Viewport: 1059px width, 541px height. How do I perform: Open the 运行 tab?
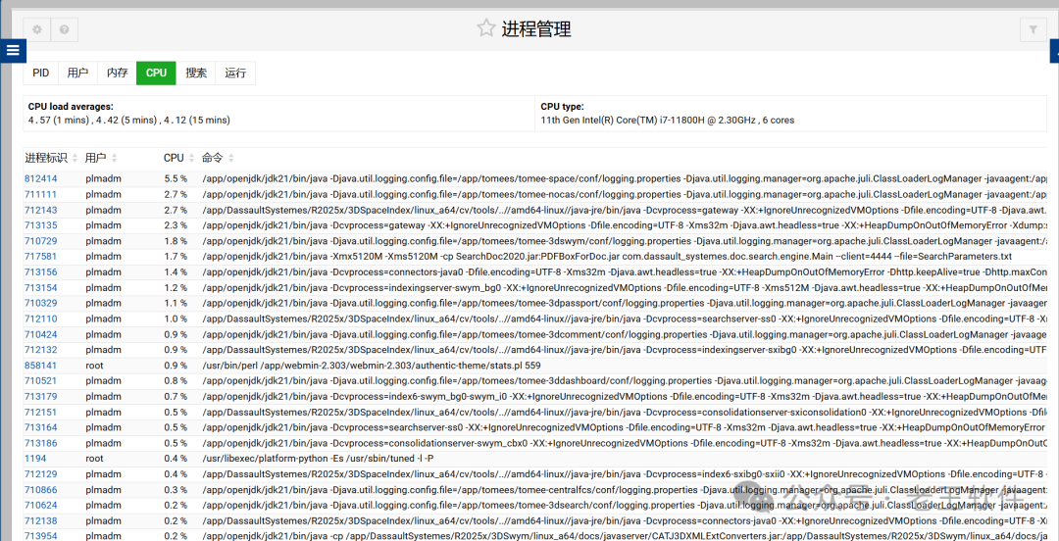[235, 73]
